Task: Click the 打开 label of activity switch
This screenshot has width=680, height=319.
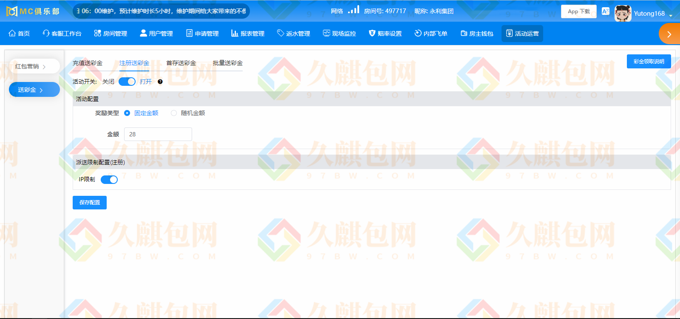Action: click(146, 82)
